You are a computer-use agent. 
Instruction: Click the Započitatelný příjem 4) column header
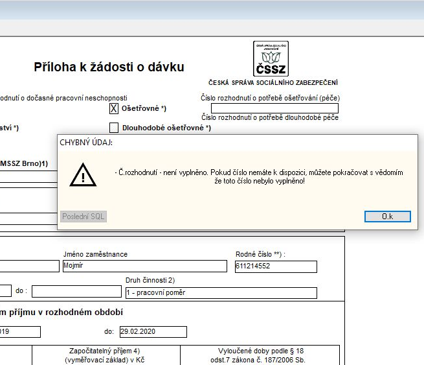105,355
